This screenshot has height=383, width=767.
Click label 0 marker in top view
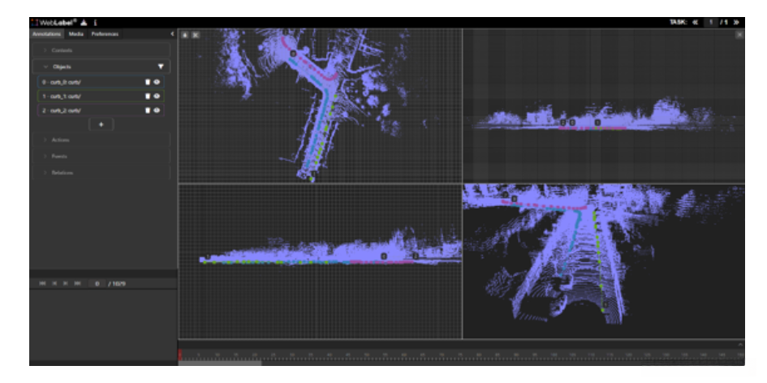click(x=293, y=54)
